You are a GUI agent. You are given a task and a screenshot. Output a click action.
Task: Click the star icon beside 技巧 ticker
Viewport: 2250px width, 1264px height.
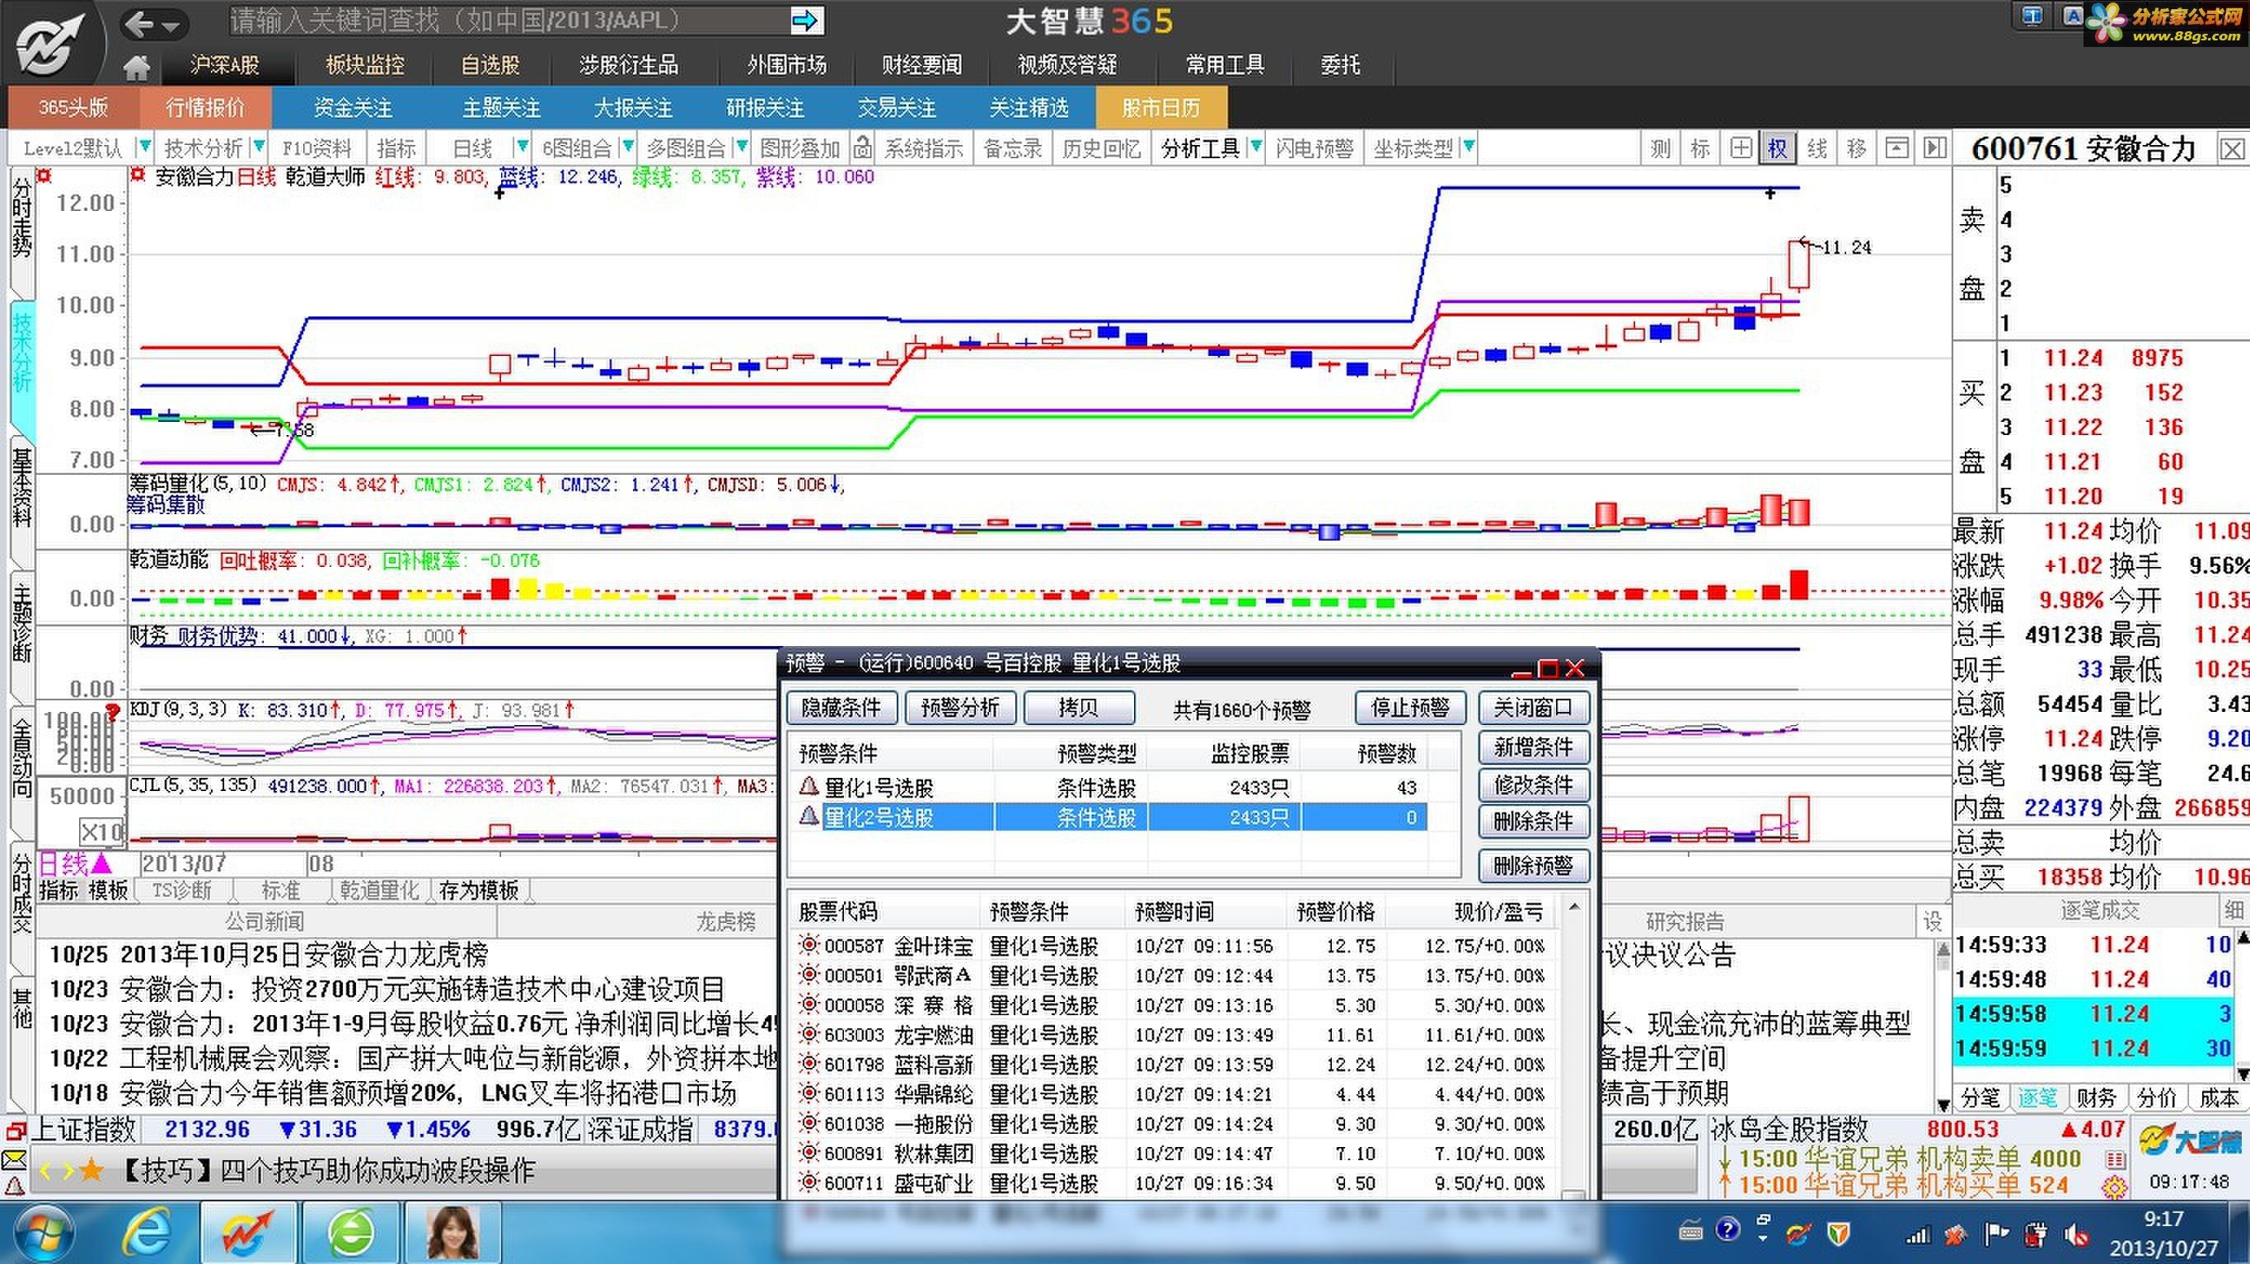91,1170
